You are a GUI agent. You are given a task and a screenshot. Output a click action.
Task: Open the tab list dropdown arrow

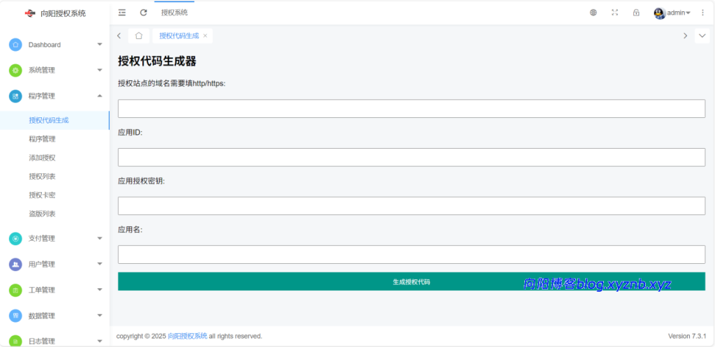point(702,36)
